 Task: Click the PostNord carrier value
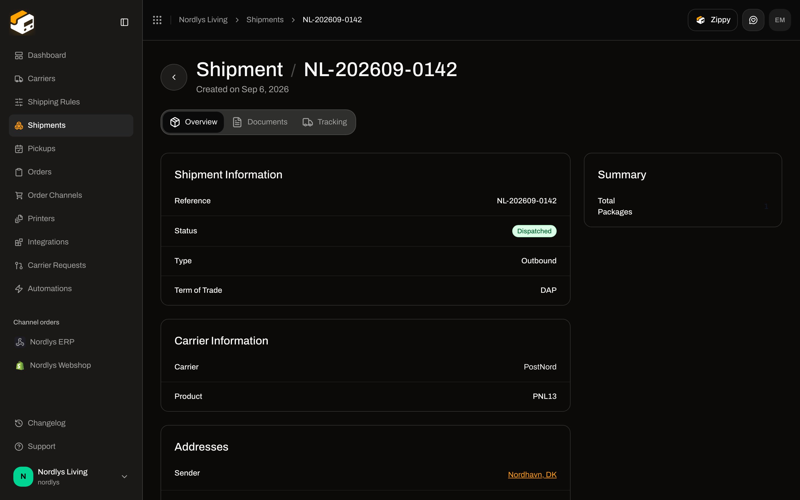[x=540, y=367]
